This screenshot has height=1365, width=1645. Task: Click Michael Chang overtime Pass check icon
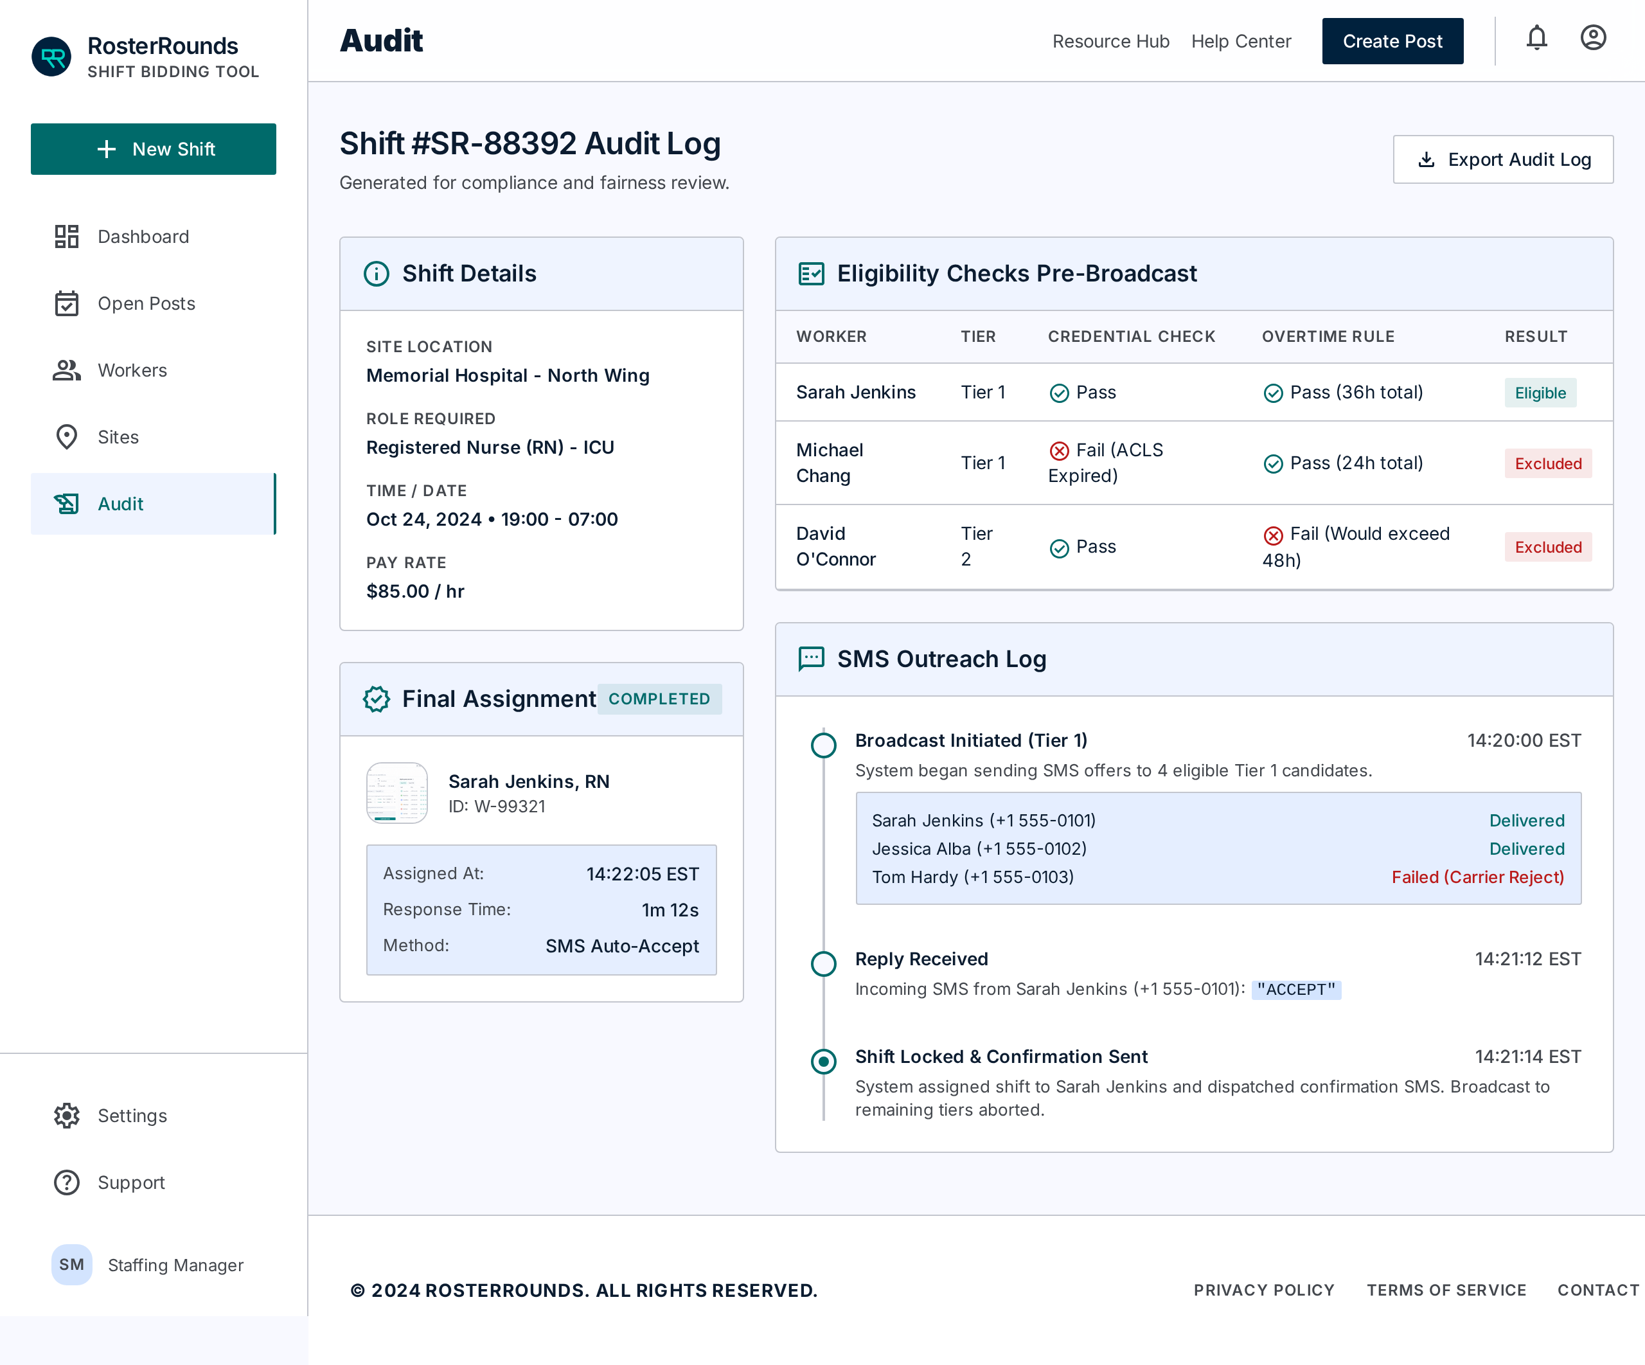pyautogui.click(x=1273, y=464)
